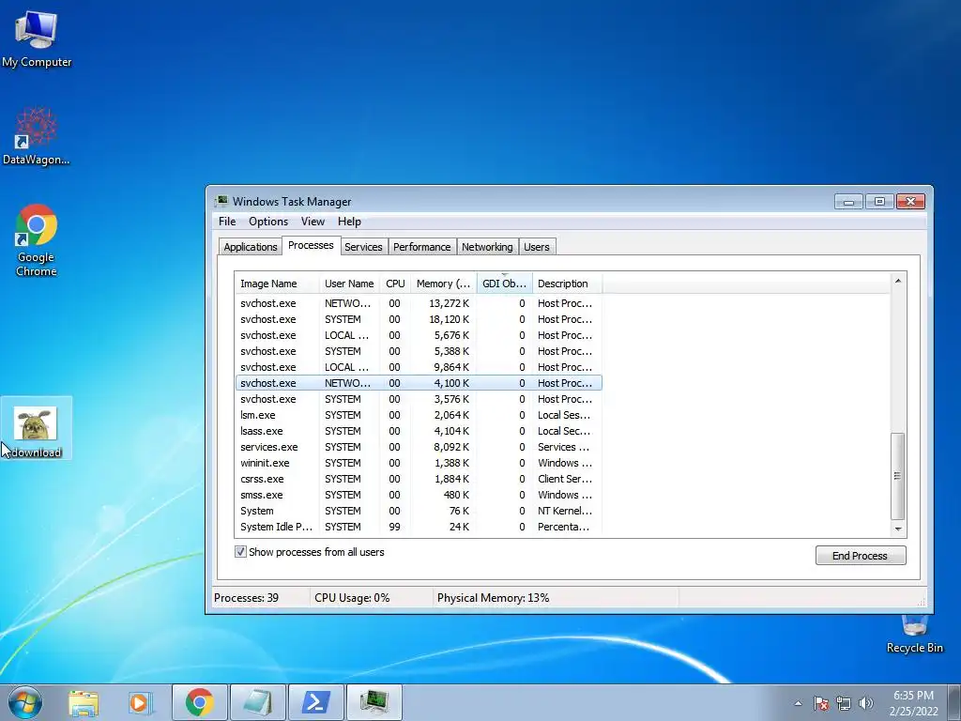The image size is (961, 721).
Task: Click the process list scrollbar thumb
Action: tap(898, 476)
